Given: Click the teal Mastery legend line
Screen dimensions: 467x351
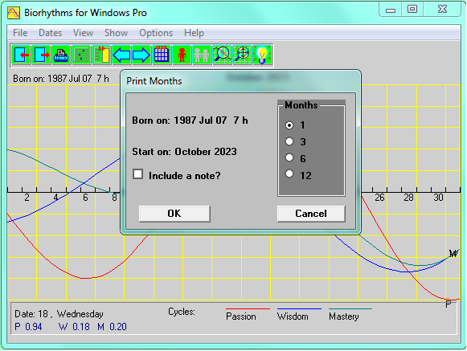Looking at the screenshot, I should point(350,309).
